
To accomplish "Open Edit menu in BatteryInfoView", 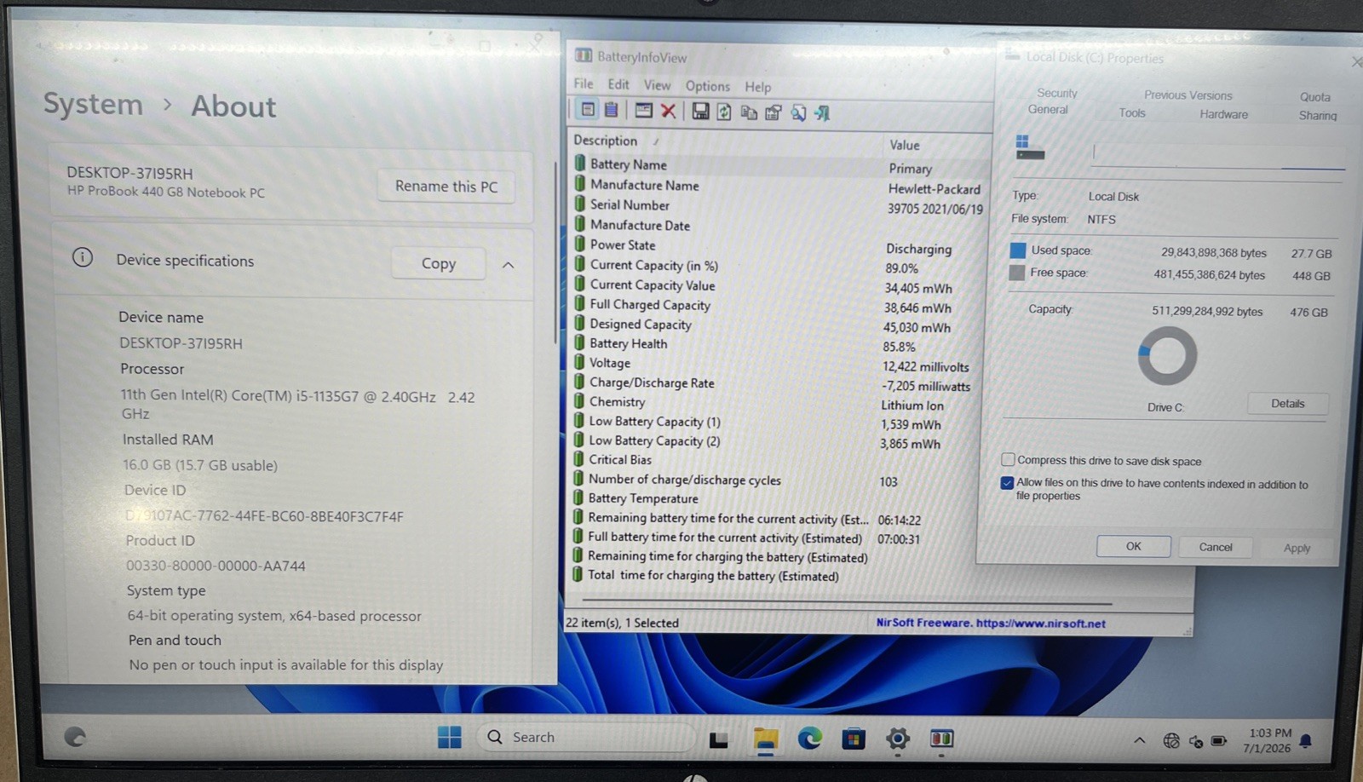I will pos(618,84).
